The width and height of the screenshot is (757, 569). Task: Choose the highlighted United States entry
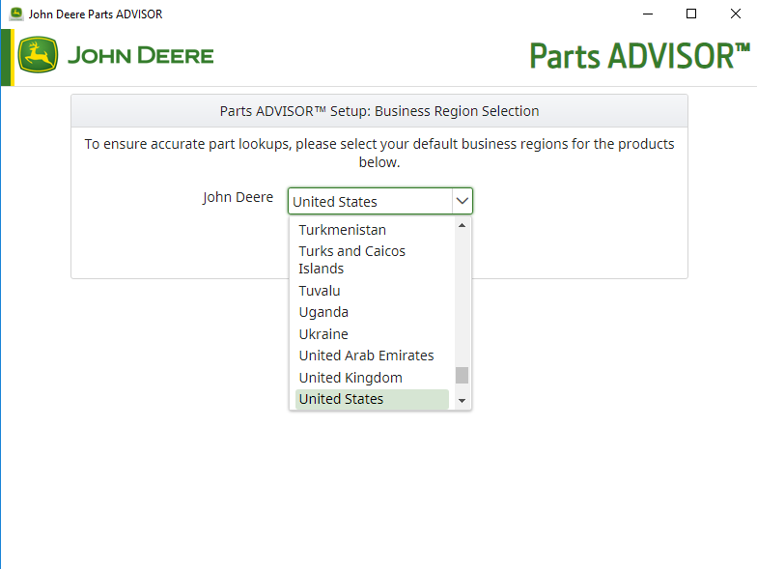point(341,399)
